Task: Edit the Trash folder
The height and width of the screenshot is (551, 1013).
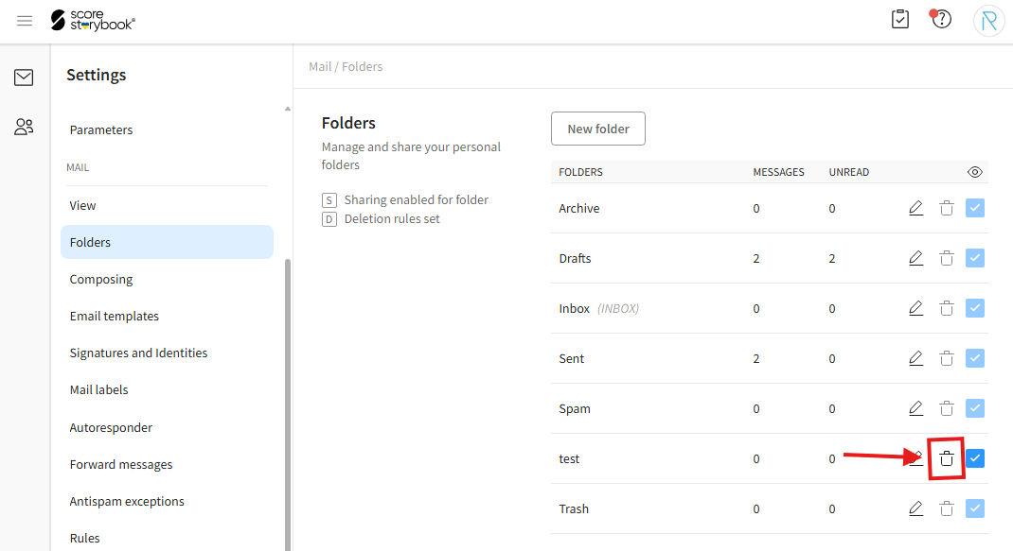Action: point(916,508)
